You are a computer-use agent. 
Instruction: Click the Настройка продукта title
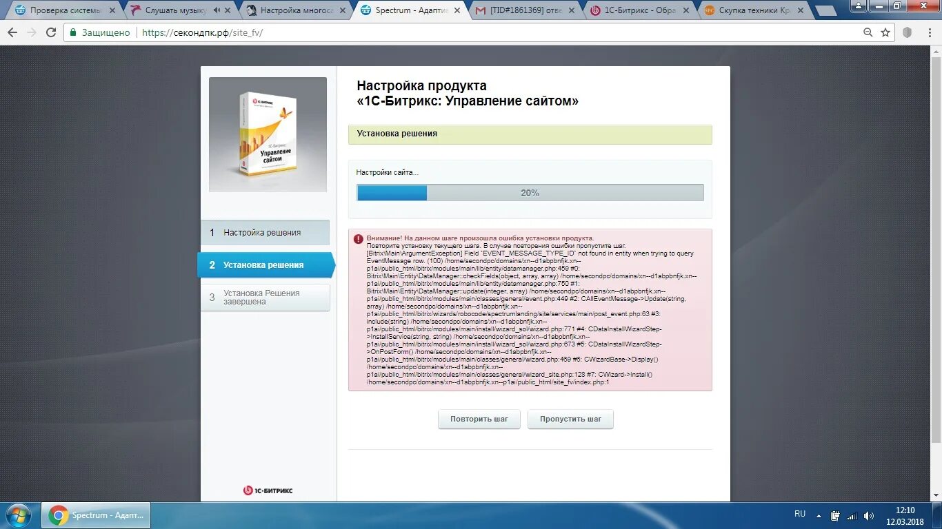[468, 94]
